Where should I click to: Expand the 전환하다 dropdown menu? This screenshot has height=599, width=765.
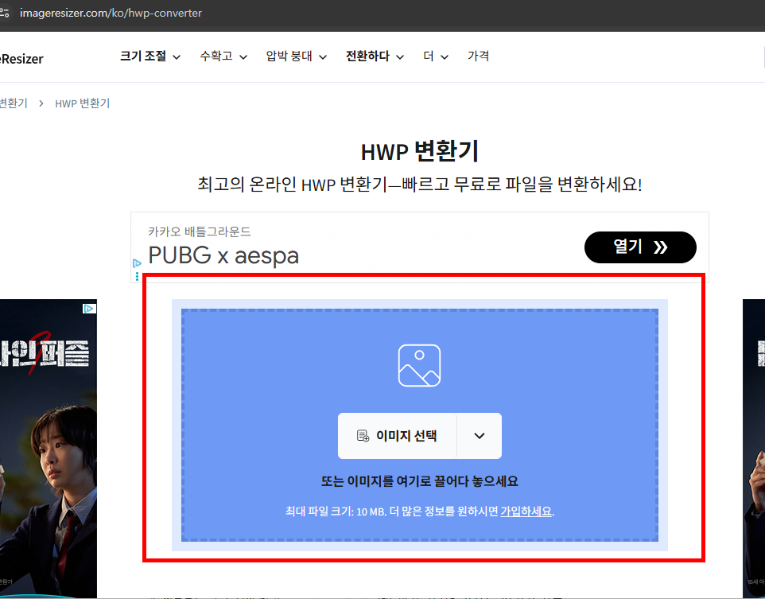[x=368, y=56]
